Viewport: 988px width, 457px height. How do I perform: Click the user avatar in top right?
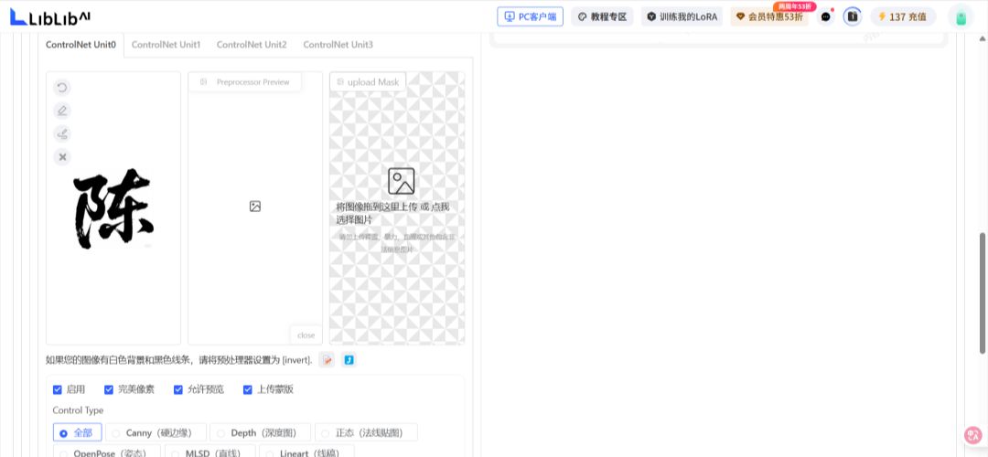pos(960,16)
